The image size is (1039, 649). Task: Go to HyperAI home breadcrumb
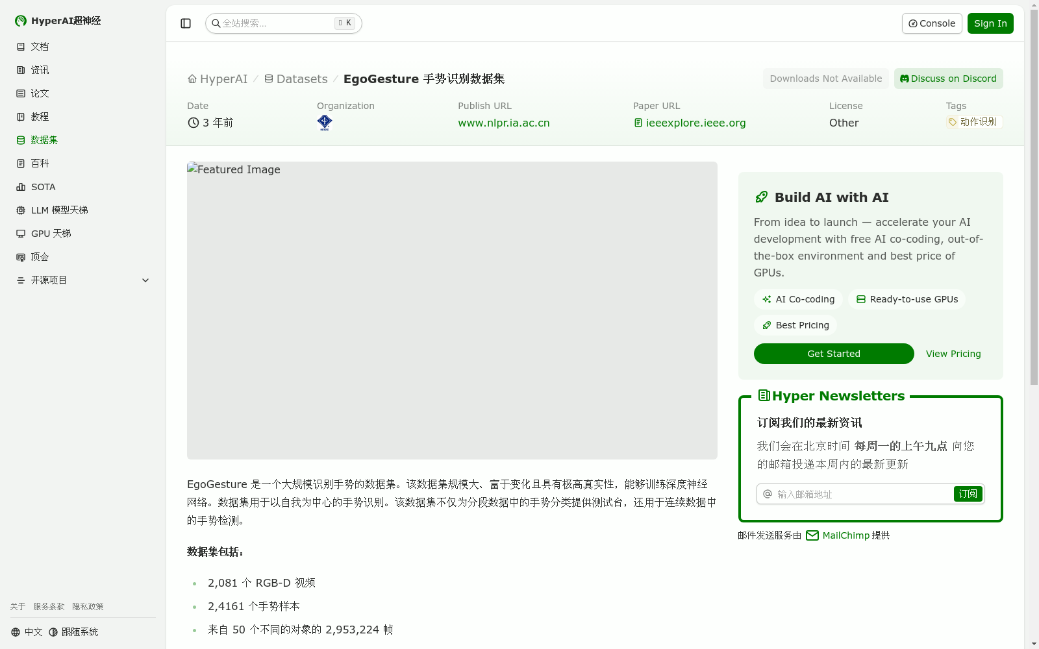click(218, 79)
